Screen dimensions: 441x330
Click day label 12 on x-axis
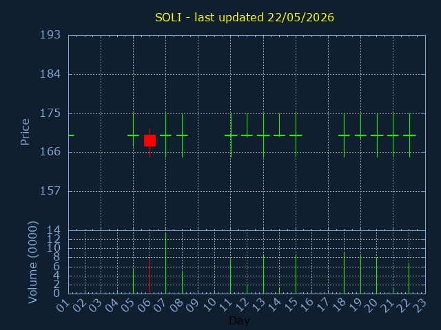pyautogui.click(x=242, y=305)
